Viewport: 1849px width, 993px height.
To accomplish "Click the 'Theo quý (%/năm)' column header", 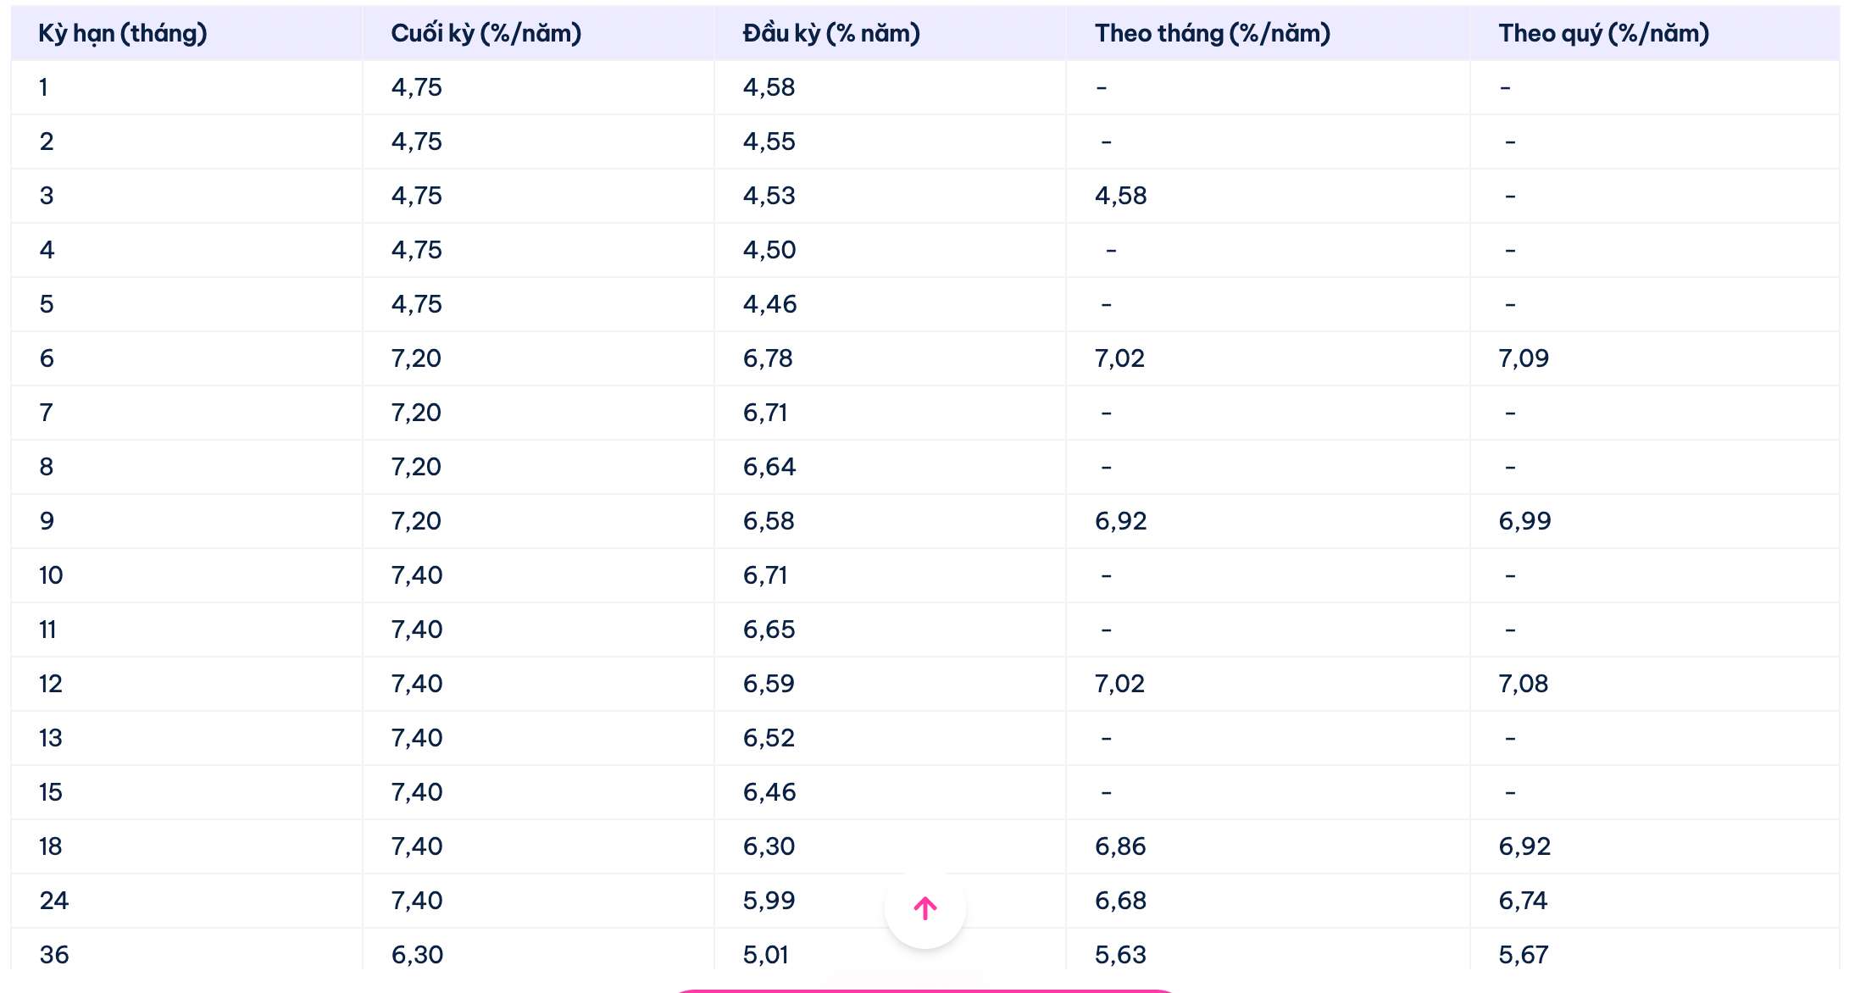I will coord(1603,33).
